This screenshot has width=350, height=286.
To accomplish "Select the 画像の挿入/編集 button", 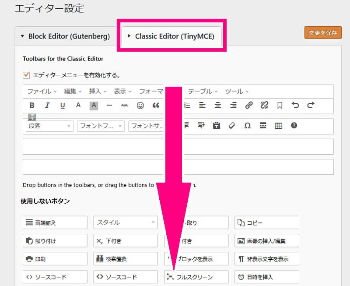I will [267, 240].
